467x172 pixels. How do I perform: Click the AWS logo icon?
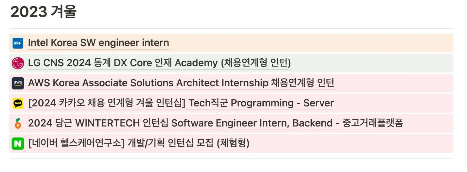point(18,83)
